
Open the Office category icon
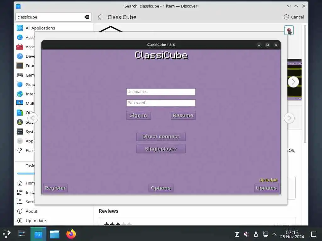tap(20, 113)
